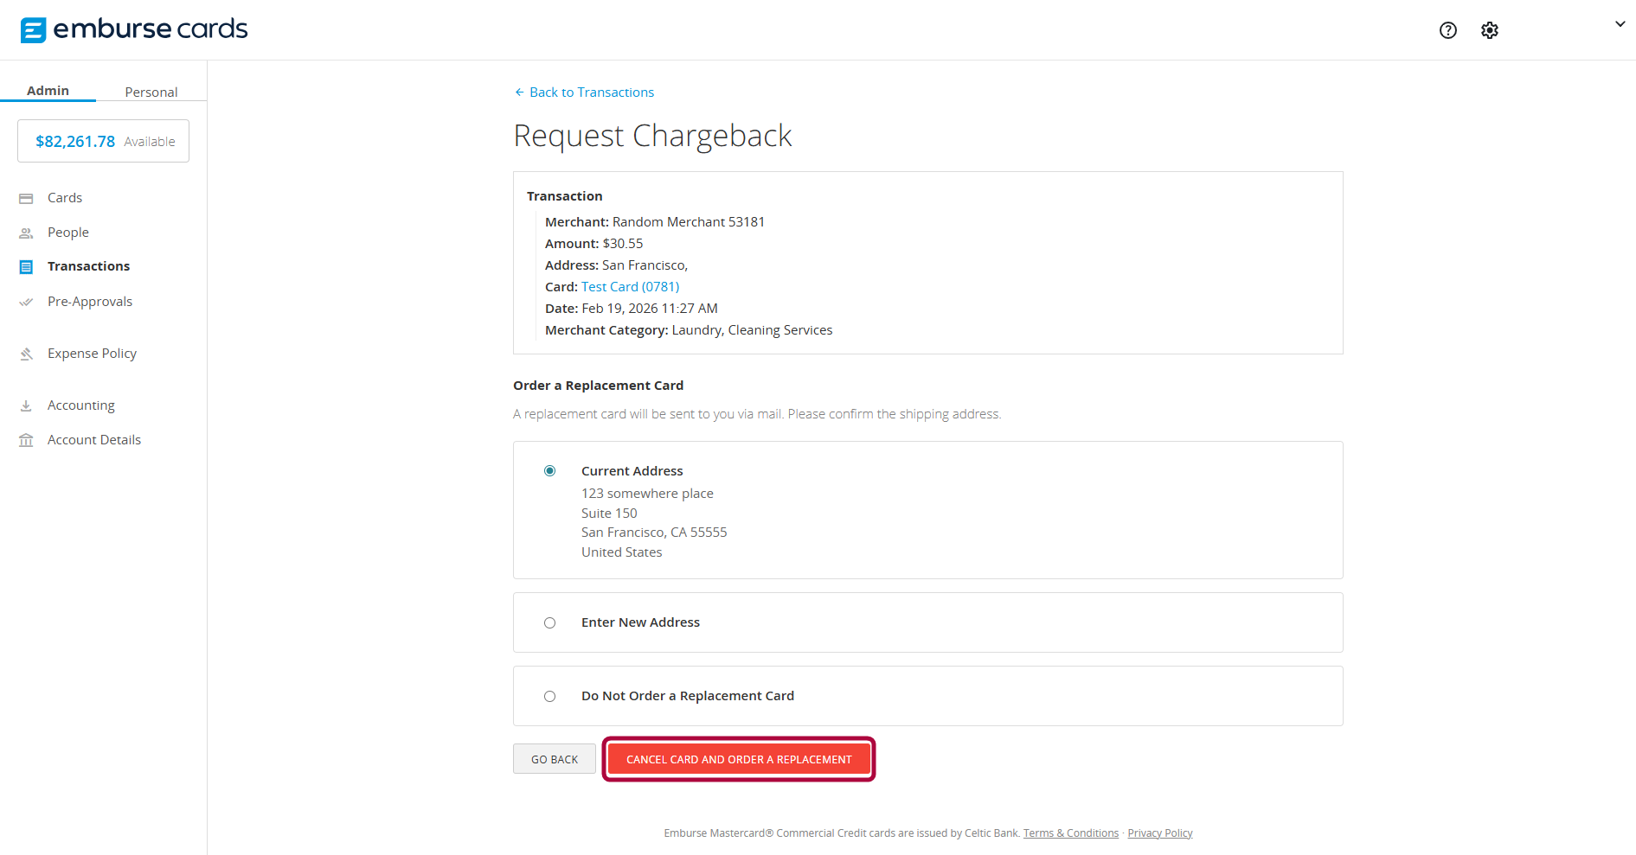Select Do Not Order a Replacement Card
The height and width of the screenshot is (855, 1636).
pos(549,696)
